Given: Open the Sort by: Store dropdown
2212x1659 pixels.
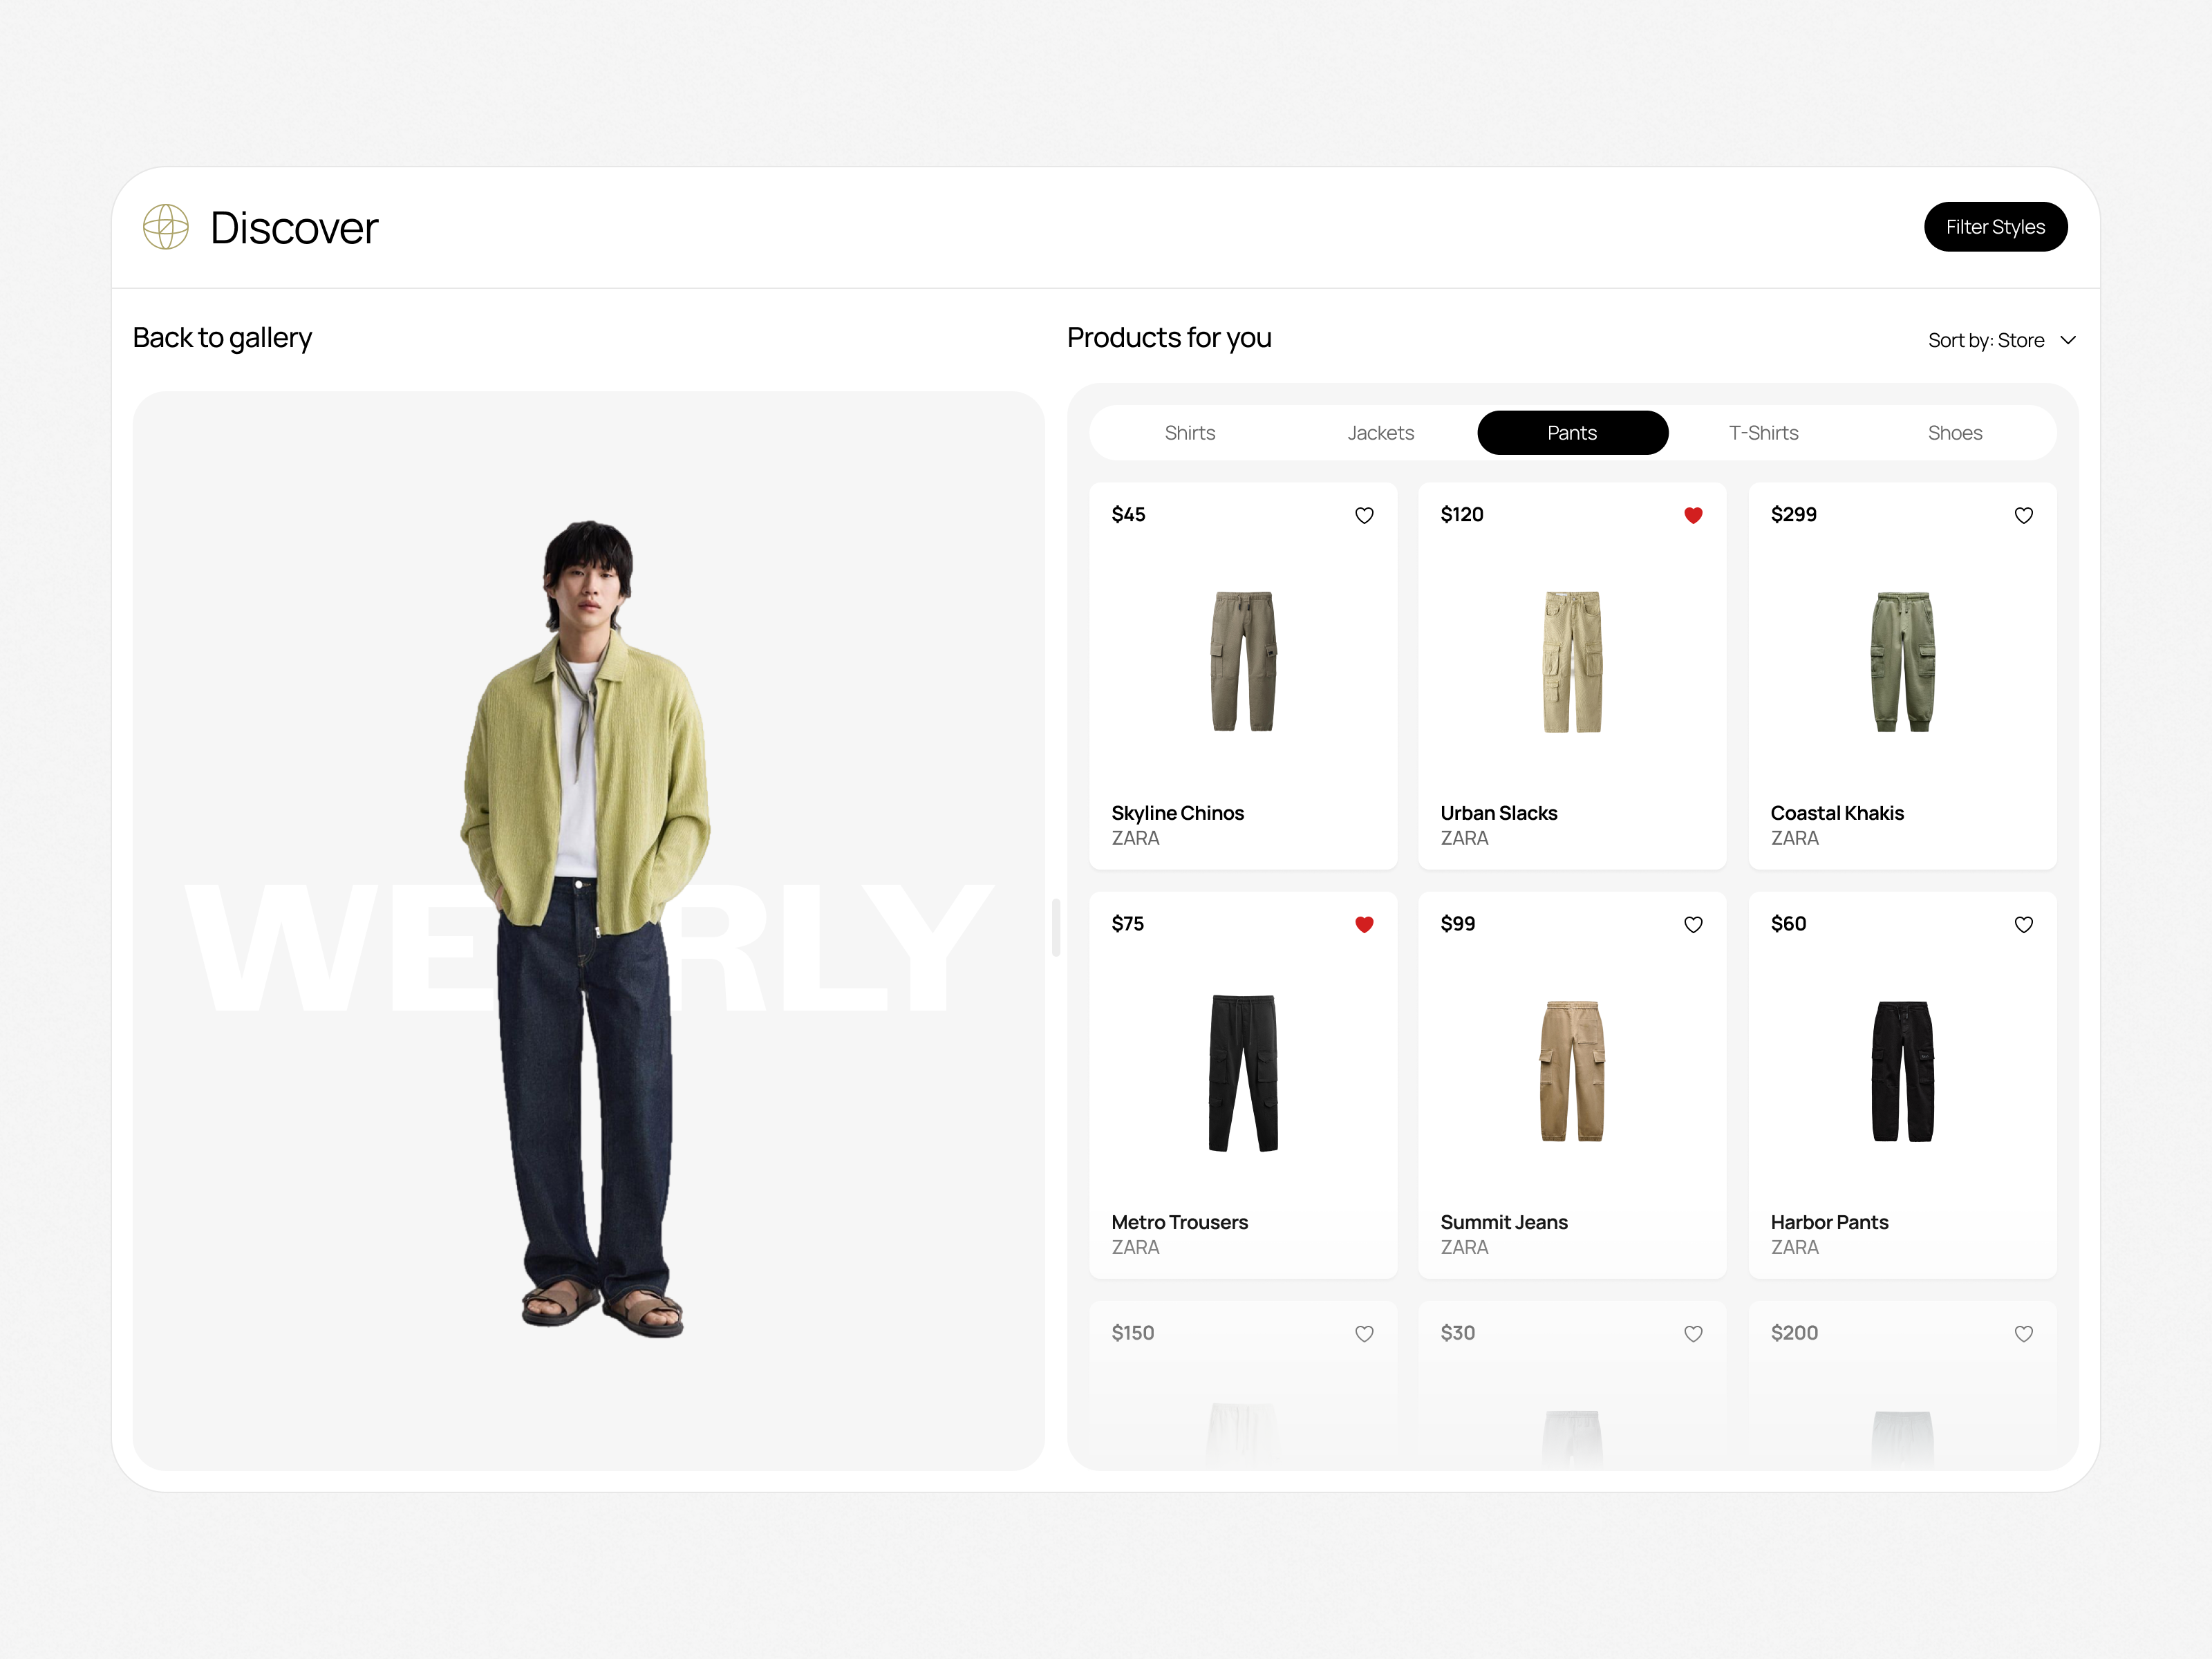Looking at the screenshot, I should pos(1986,340).
